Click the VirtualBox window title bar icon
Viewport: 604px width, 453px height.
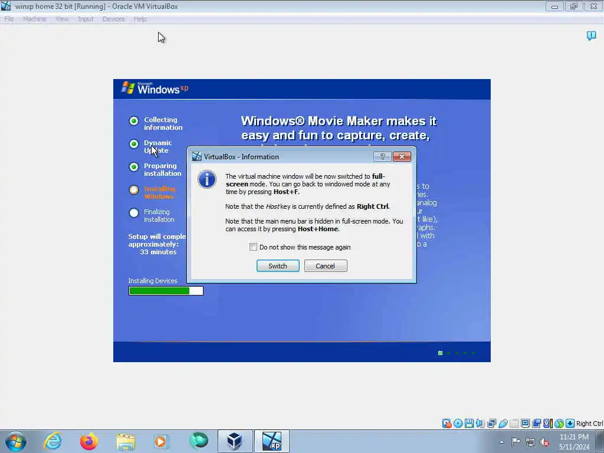(x=6, y=6)
